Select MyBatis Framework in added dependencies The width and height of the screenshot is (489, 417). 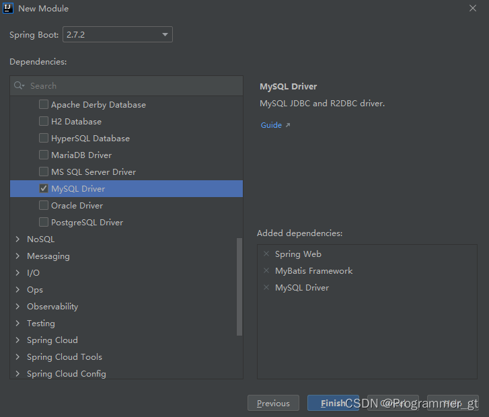pyautogui.click(x=313, y=271)
